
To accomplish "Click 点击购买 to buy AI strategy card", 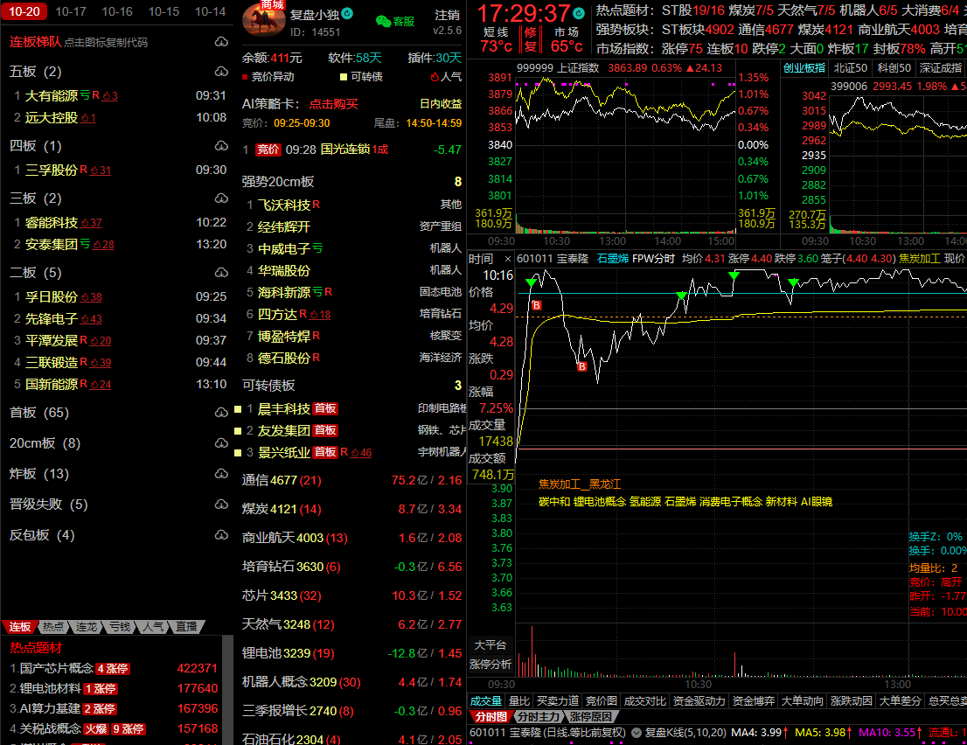I will pos(334,104).
